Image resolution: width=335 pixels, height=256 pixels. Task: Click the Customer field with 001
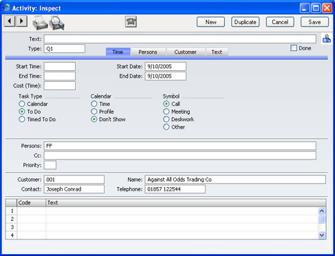(74, 180)
